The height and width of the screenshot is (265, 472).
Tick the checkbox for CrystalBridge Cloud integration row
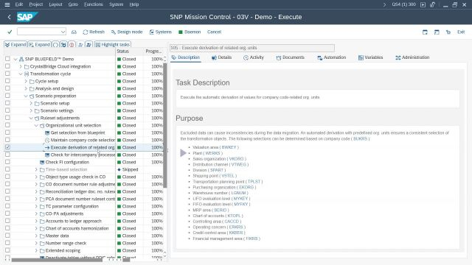(7, 66)
